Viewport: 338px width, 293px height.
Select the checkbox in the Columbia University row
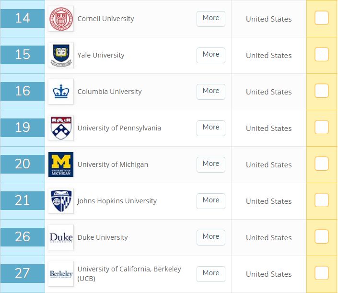pos(322,91)
